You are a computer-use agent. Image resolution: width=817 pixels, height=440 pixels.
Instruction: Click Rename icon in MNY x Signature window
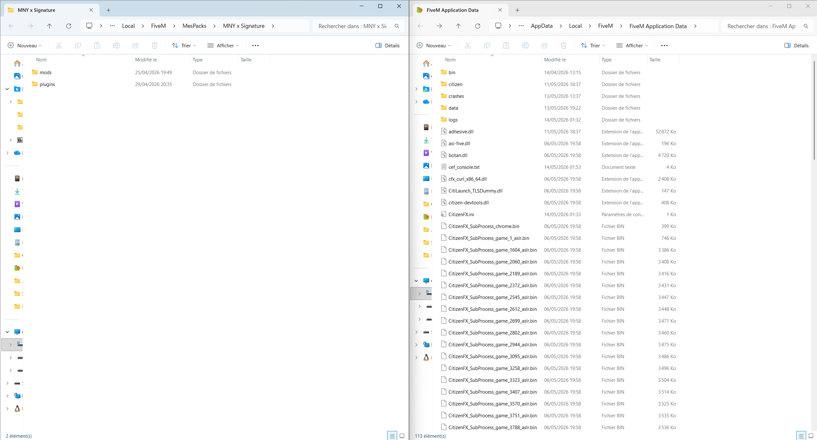click(116, 45)
